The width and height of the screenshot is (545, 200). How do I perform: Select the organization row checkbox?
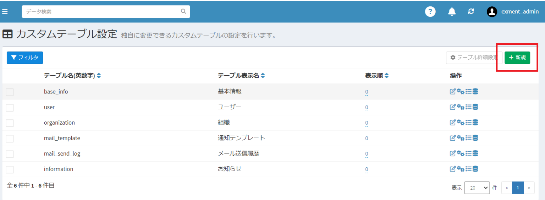point(10,123)
